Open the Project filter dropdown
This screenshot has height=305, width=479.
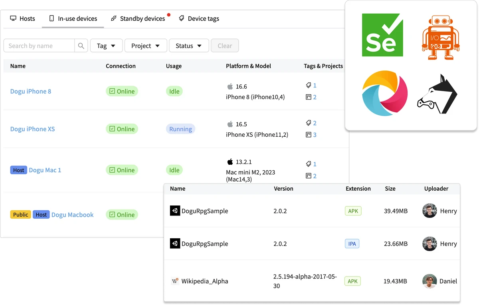pyautogui.click(x=146, y=46)
